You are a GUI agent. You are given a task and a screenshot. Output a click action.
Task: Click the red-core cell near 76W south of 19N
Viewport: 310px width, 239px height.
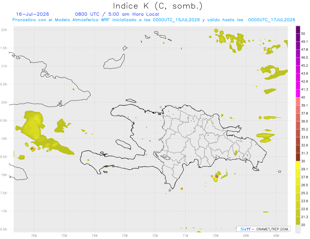32,149
